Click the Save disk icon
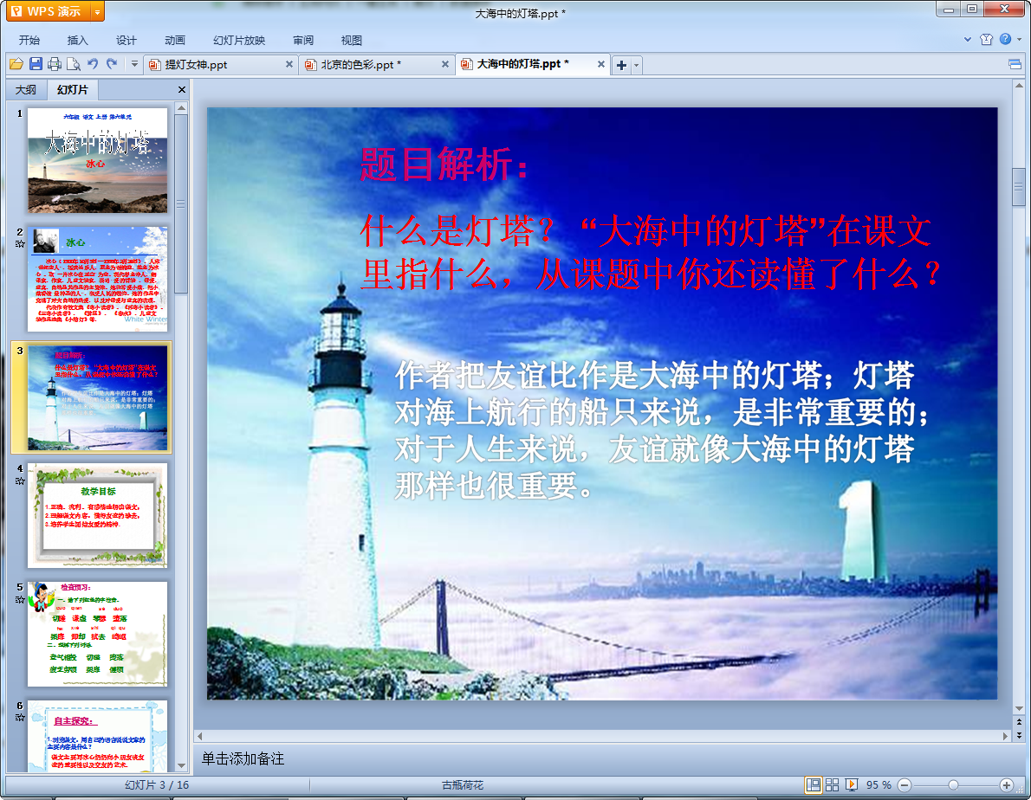This screenshot has width=1031, height=800. coord(36,64)
